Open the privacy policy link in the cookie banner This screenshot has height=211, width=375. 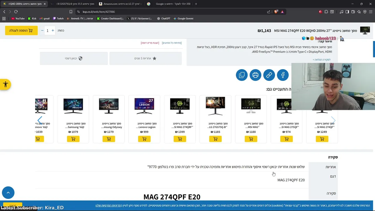[x=108, y=205]
